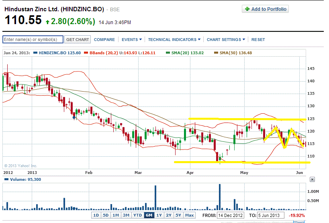Click the brown SMA(50) legend swatch

(216, 53)
